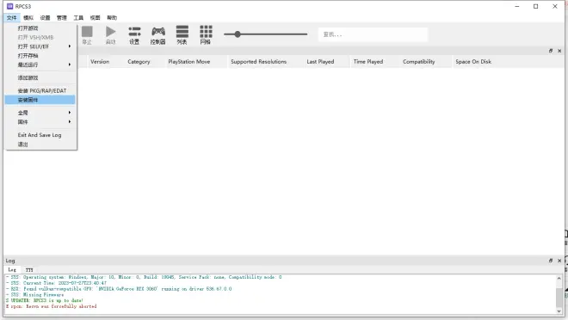
Task: Choose Exit And Save Log
Action: [40, 135]
